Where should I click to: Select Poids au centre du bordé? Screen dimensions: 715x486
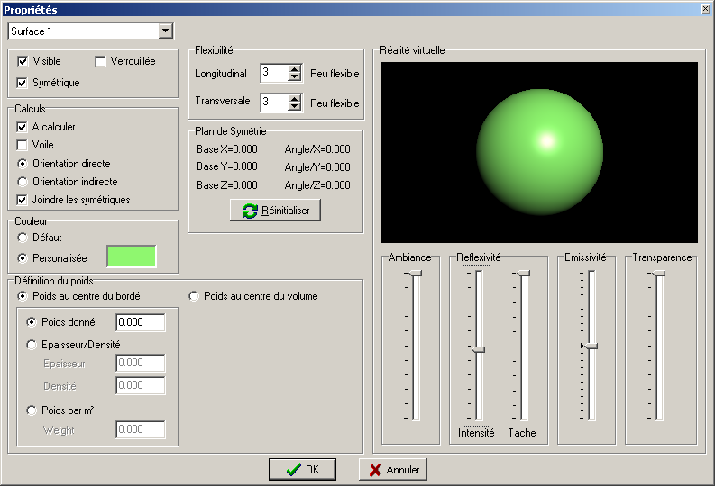pyautogui.click(x=23, y=296)
